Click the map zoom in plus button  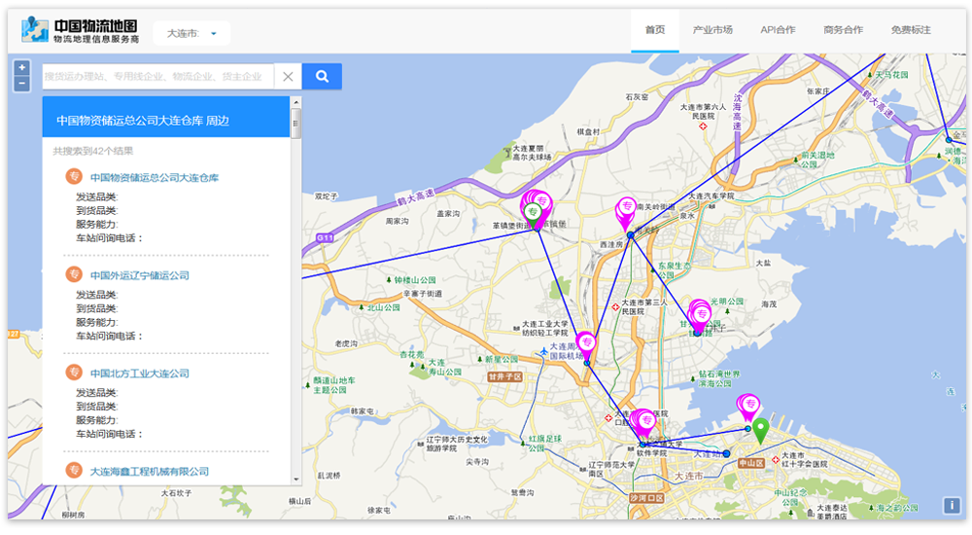(21, 68)
